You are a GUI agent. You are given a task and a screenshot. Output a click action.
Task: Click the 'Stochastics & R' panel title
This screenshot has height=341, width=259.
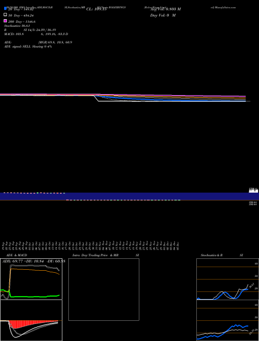[211, 255]
